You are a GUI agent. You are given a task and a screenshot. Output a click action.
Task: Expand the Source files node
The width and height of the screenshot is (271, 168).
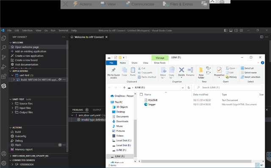(12, 103)
